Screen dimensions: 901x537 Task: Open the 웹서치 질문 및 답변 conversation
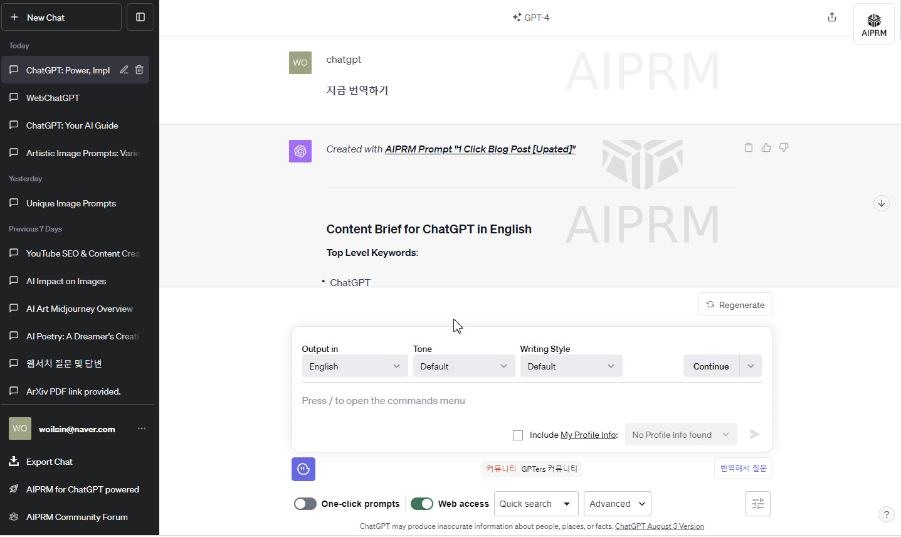click(75, 364)
